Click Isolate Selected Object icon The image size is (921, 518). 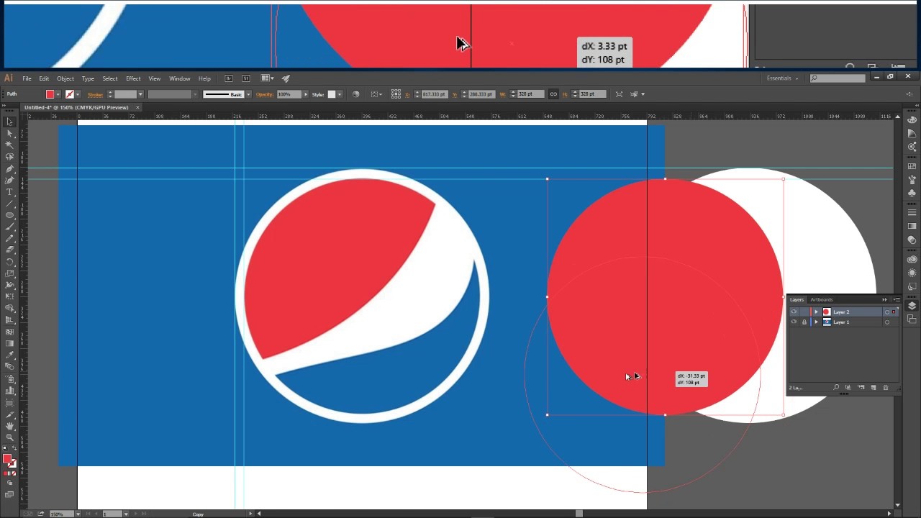click(x=619, y=94)
